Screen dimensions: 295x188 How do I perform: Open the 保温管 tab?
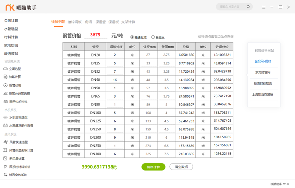100,22
